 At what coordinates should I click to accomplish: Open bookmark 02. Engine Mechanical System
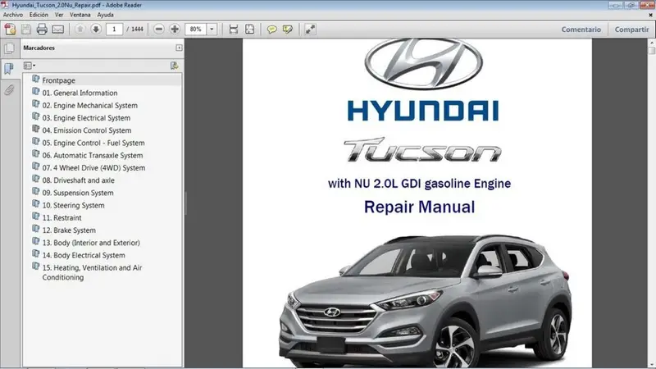tap(89, 106)
